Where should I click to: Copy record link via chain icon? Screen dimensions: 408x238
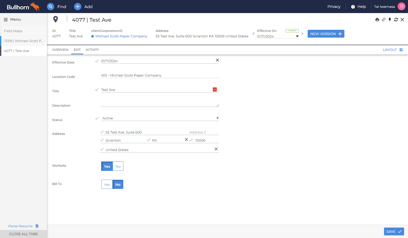[383, 20]
